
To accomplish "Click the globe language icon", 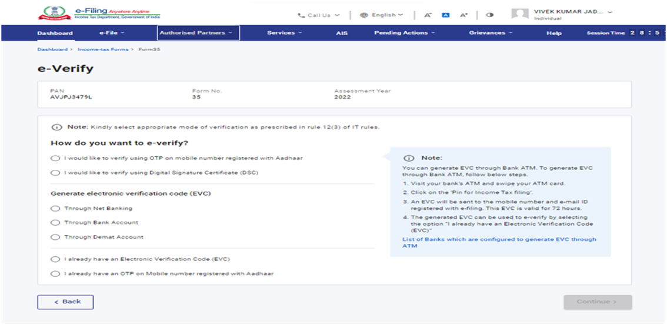I will click(x=363, y=15).
